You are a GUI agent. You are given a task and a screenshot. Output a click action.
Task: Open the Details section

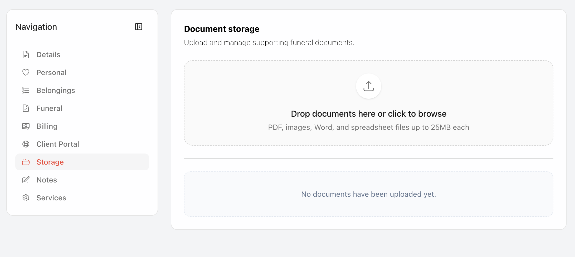tap(48, 55)
